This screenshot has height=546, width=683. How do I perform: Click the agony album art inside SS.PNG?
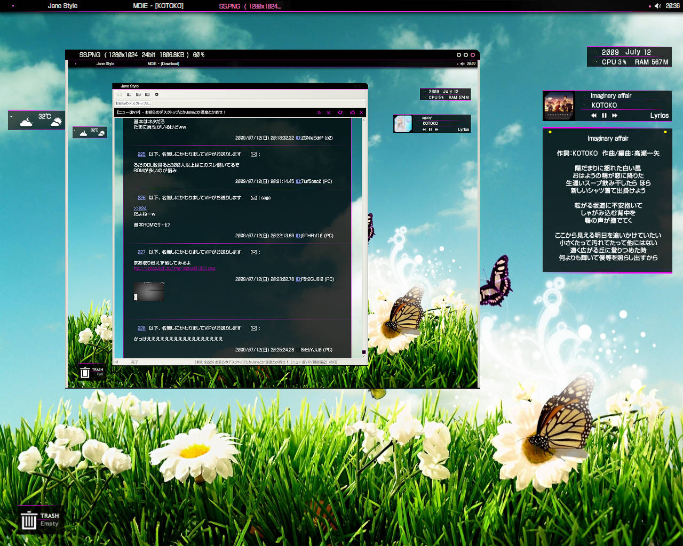pos(403,124)
